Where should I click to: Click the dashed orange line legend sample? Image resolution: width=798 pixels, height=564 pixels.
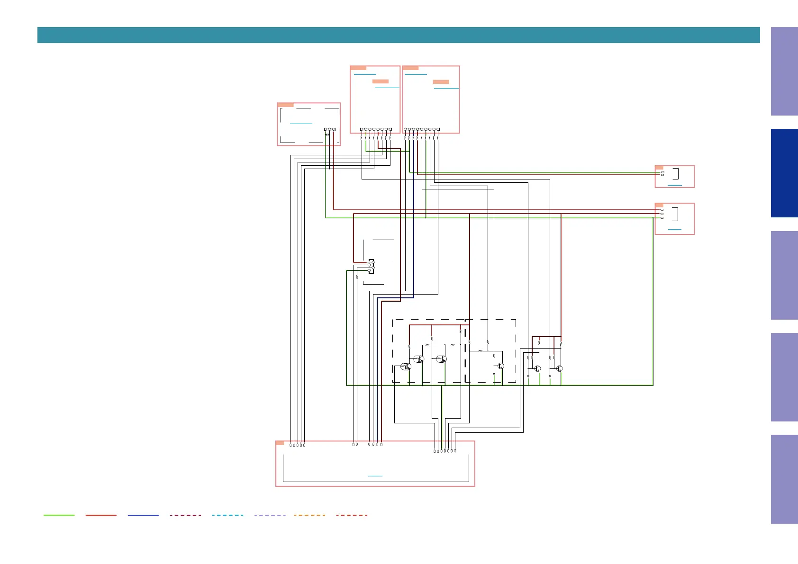[309, 515]
